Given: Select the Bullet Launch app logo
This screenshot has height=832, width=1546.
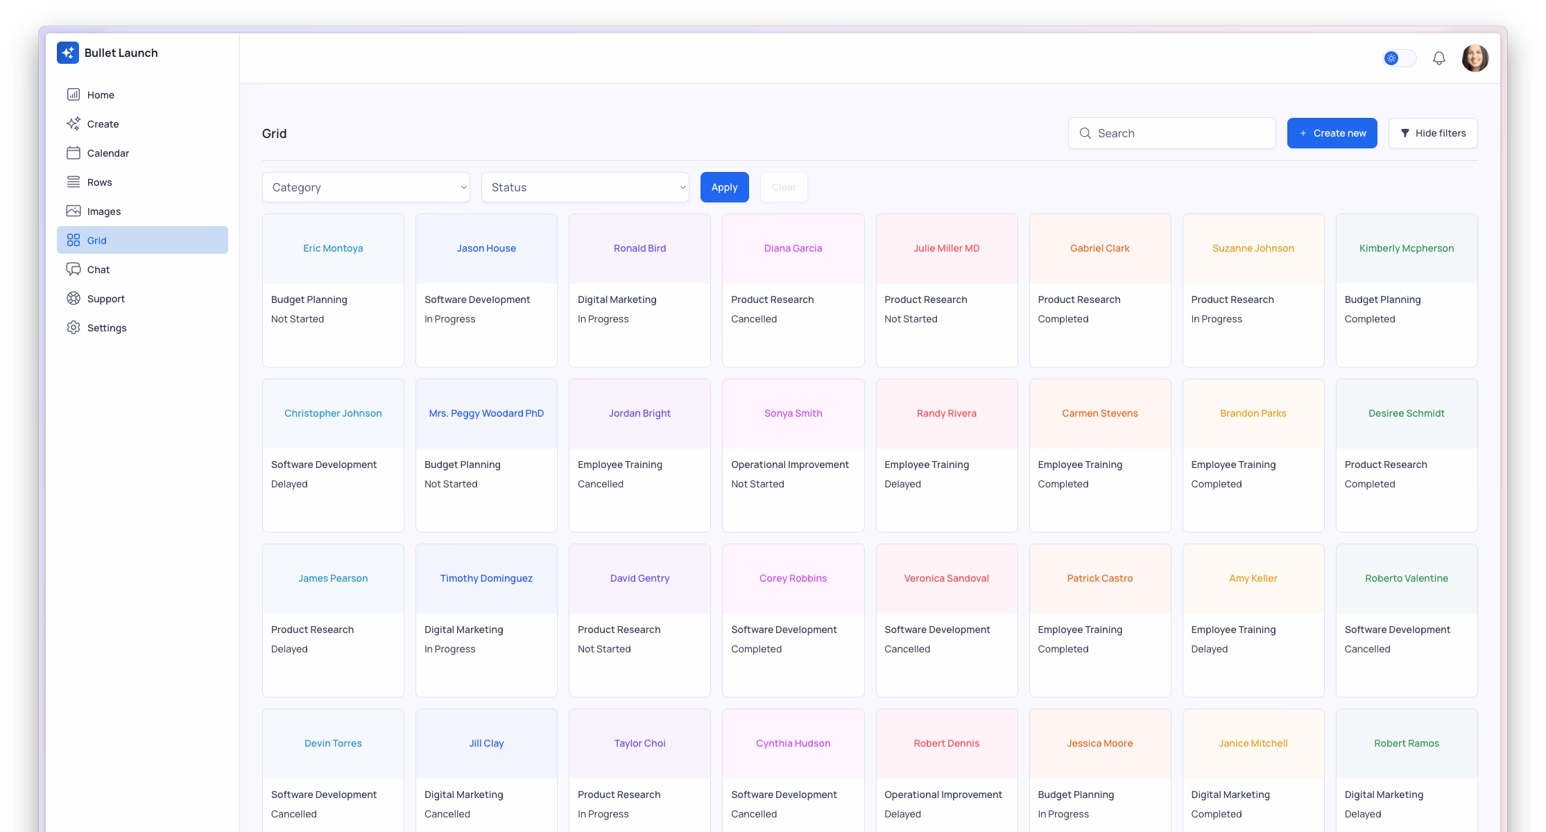Looking at the screenshot, I should tap(68, 52).
